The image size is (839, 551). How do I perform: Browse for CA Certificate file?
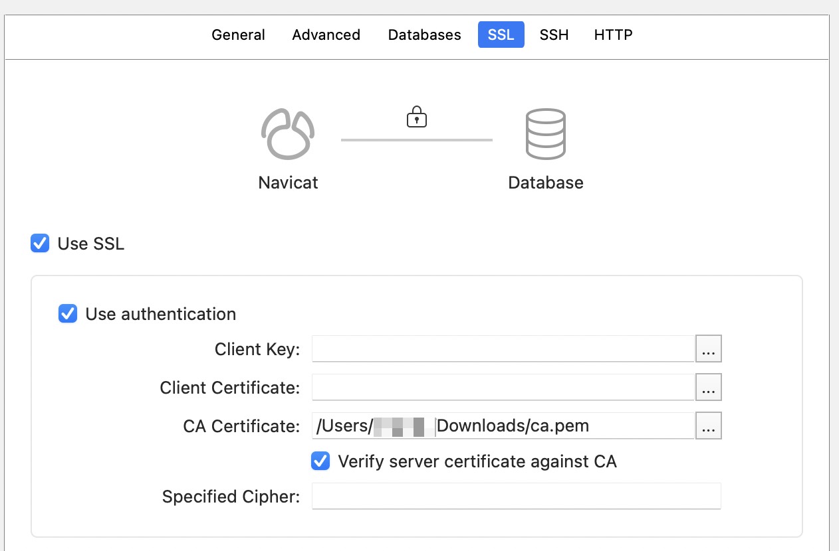coord(709,426)
